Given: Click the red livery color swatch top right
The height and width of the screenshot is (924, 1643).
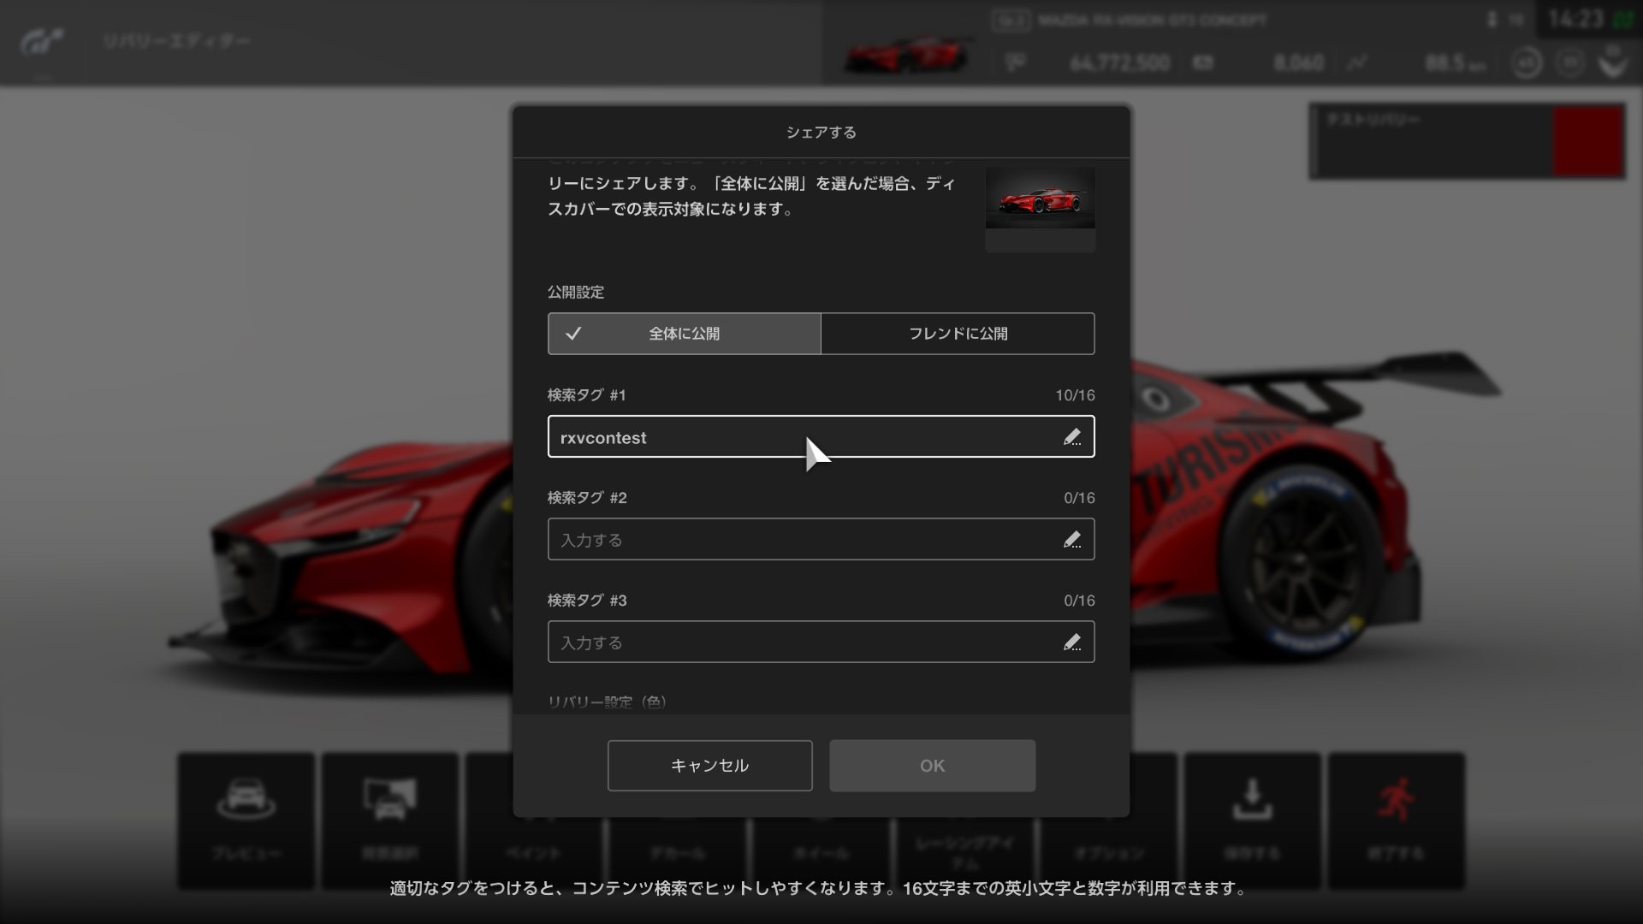Looking at the screenshot, I should pos(1587,141).
